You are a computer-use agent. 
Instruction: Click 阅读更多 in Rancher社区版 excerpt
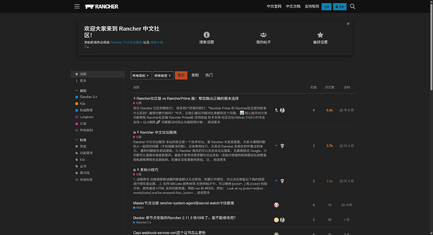214,122
